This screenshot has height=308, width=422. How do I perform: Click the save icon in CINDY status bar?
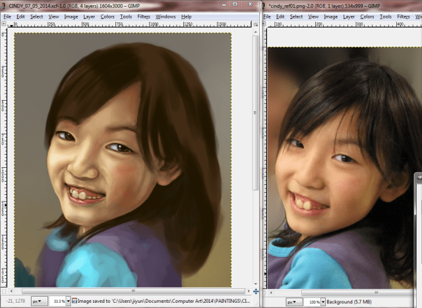click(x=75, y=301)
